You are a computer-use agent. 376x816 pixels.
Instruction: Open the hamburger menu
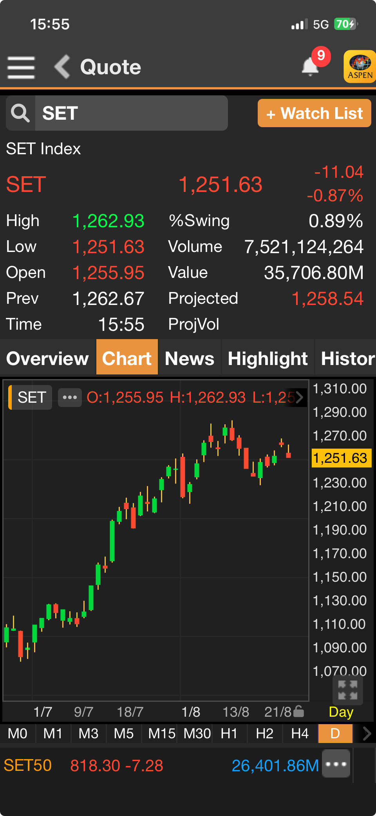tap(21, 67)
